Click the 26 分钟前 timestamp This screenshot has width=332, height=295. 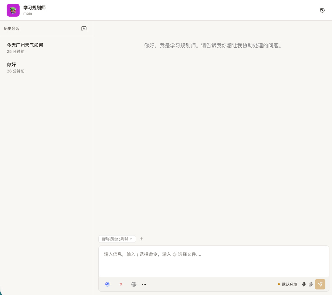[16, 71]
